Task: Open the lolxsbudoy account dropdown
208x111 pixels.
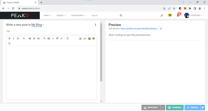Action: tap(196, 15)
